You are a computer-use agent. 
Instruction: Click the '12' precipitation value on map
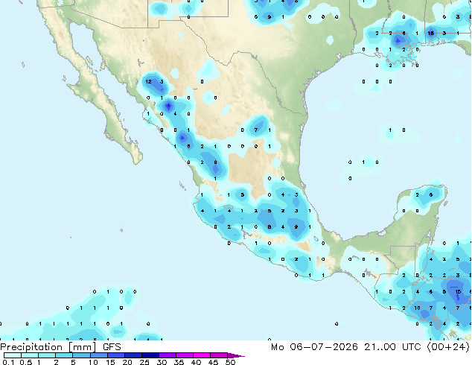(x=148, y=82)
